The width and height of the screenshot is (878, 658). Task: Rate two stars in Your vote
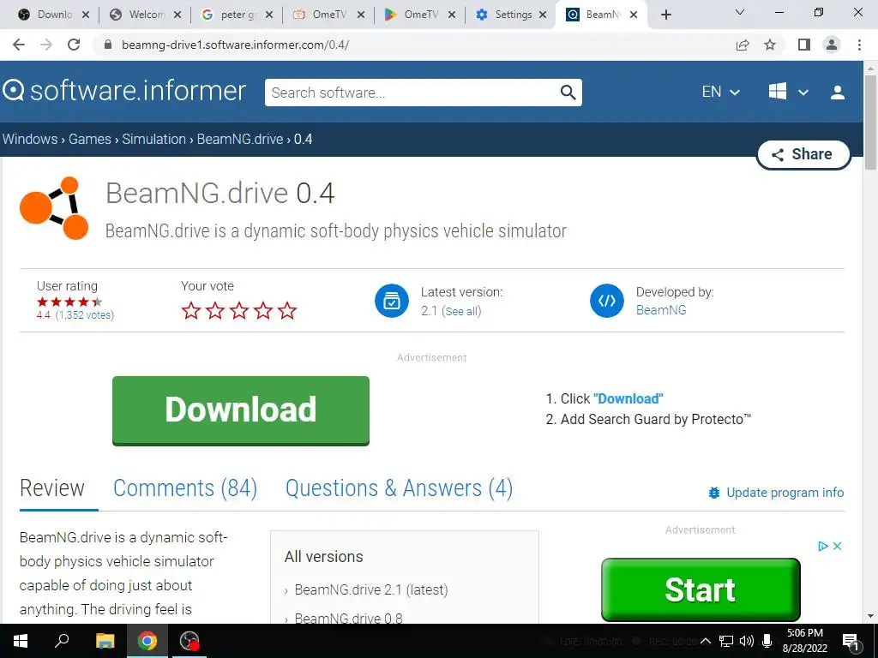click(215, 310)
